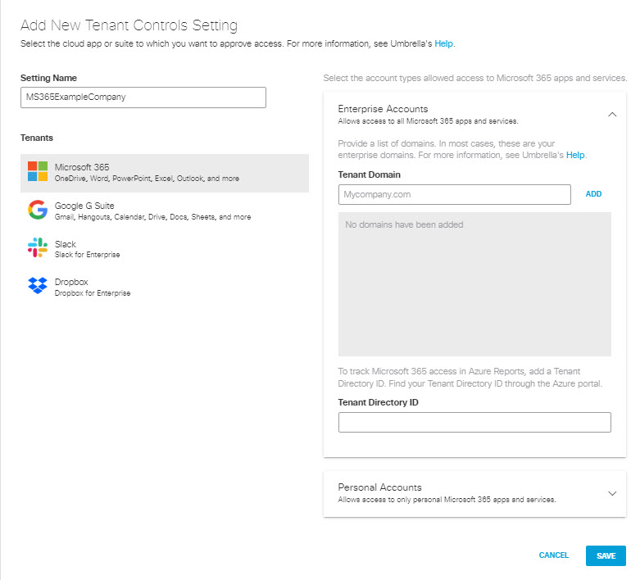Click the Slack logo icon
This screenshot has width=640, height=580.
tap(38, 247)
